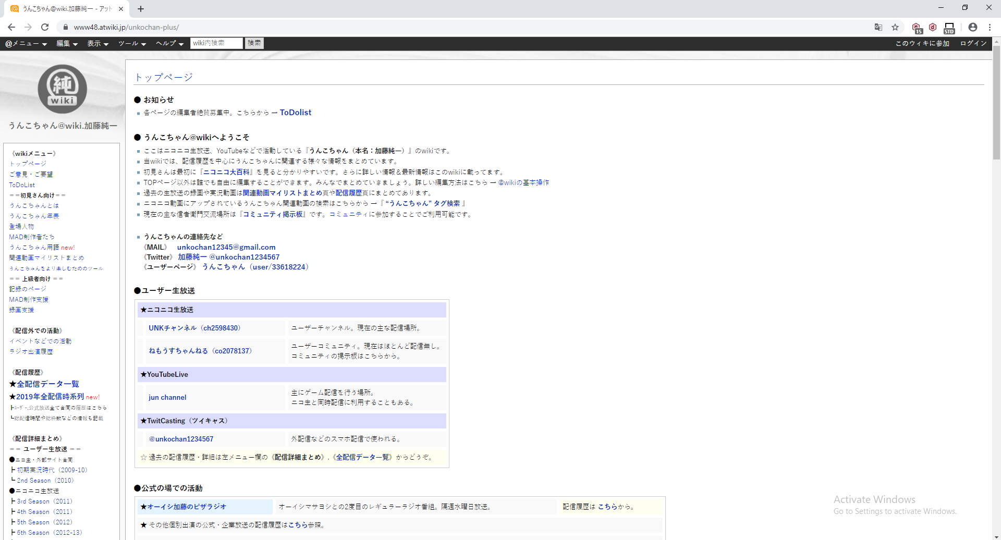Open sidebar link うんこちゃん年表
The height and width of the screenshot is (540, 1001).
[34, 216]
